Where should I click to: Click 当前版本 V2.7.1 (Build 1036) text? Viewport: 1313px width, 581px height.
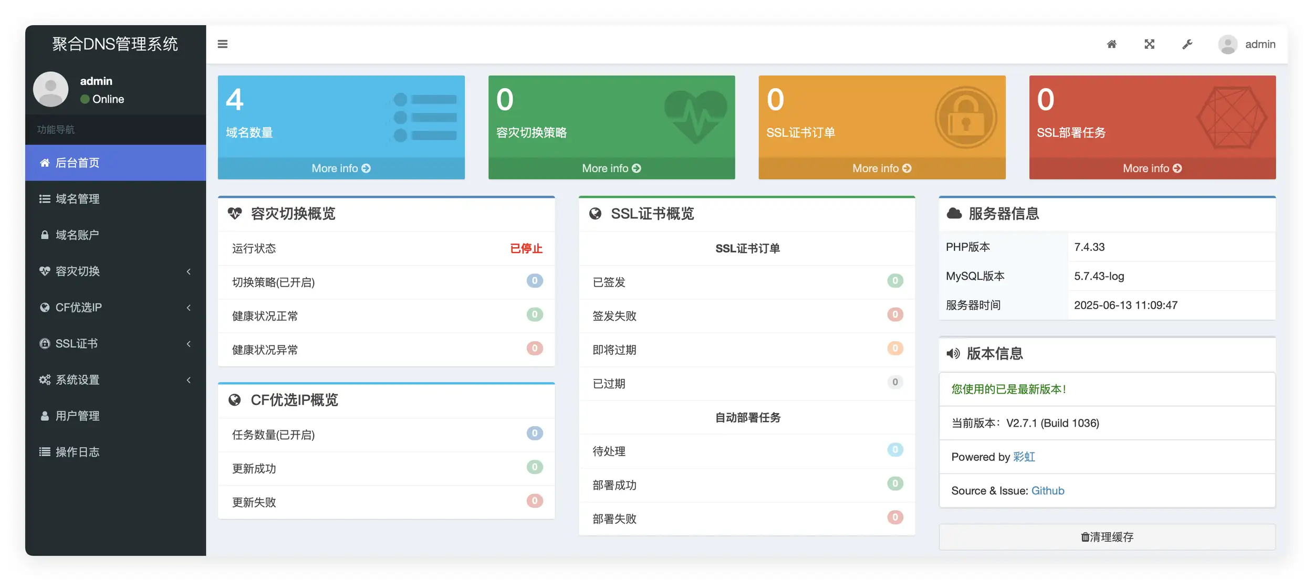1025,424
